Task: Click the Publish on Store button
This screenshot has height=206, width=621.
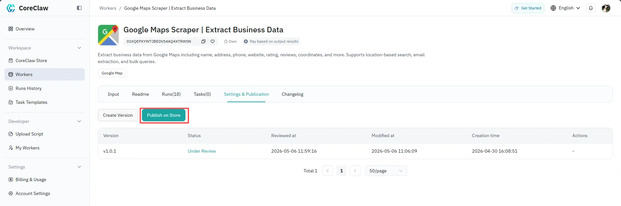Action: [164, 115]
